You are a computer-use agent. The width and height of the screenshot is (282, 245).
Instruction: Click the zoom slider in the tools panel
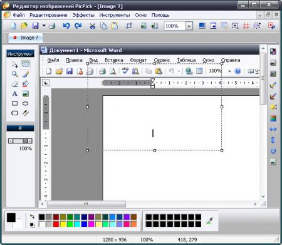(20, 141)
